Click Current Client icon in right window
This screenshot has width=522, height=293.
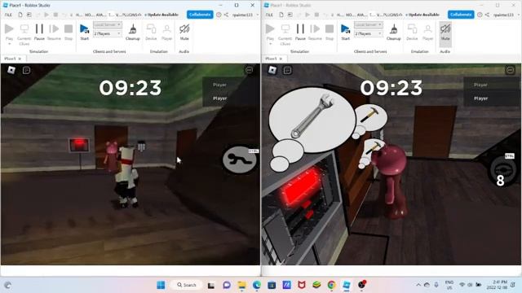[285, 33]
